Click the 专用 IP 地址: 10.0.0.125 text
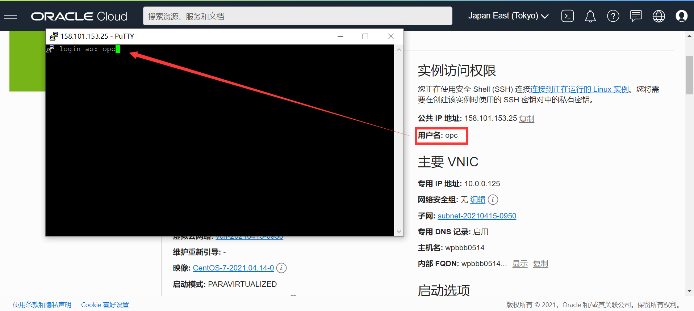This screenshot has height=311, width=694. coord(459,184)
